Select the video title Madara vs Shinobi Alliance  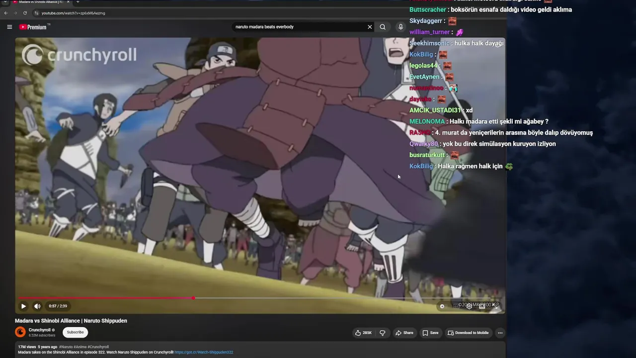(71, 321)
